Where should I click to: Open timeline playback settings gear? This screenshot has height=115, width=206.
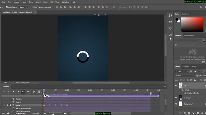pyautogui.click(x=28, y=92)
